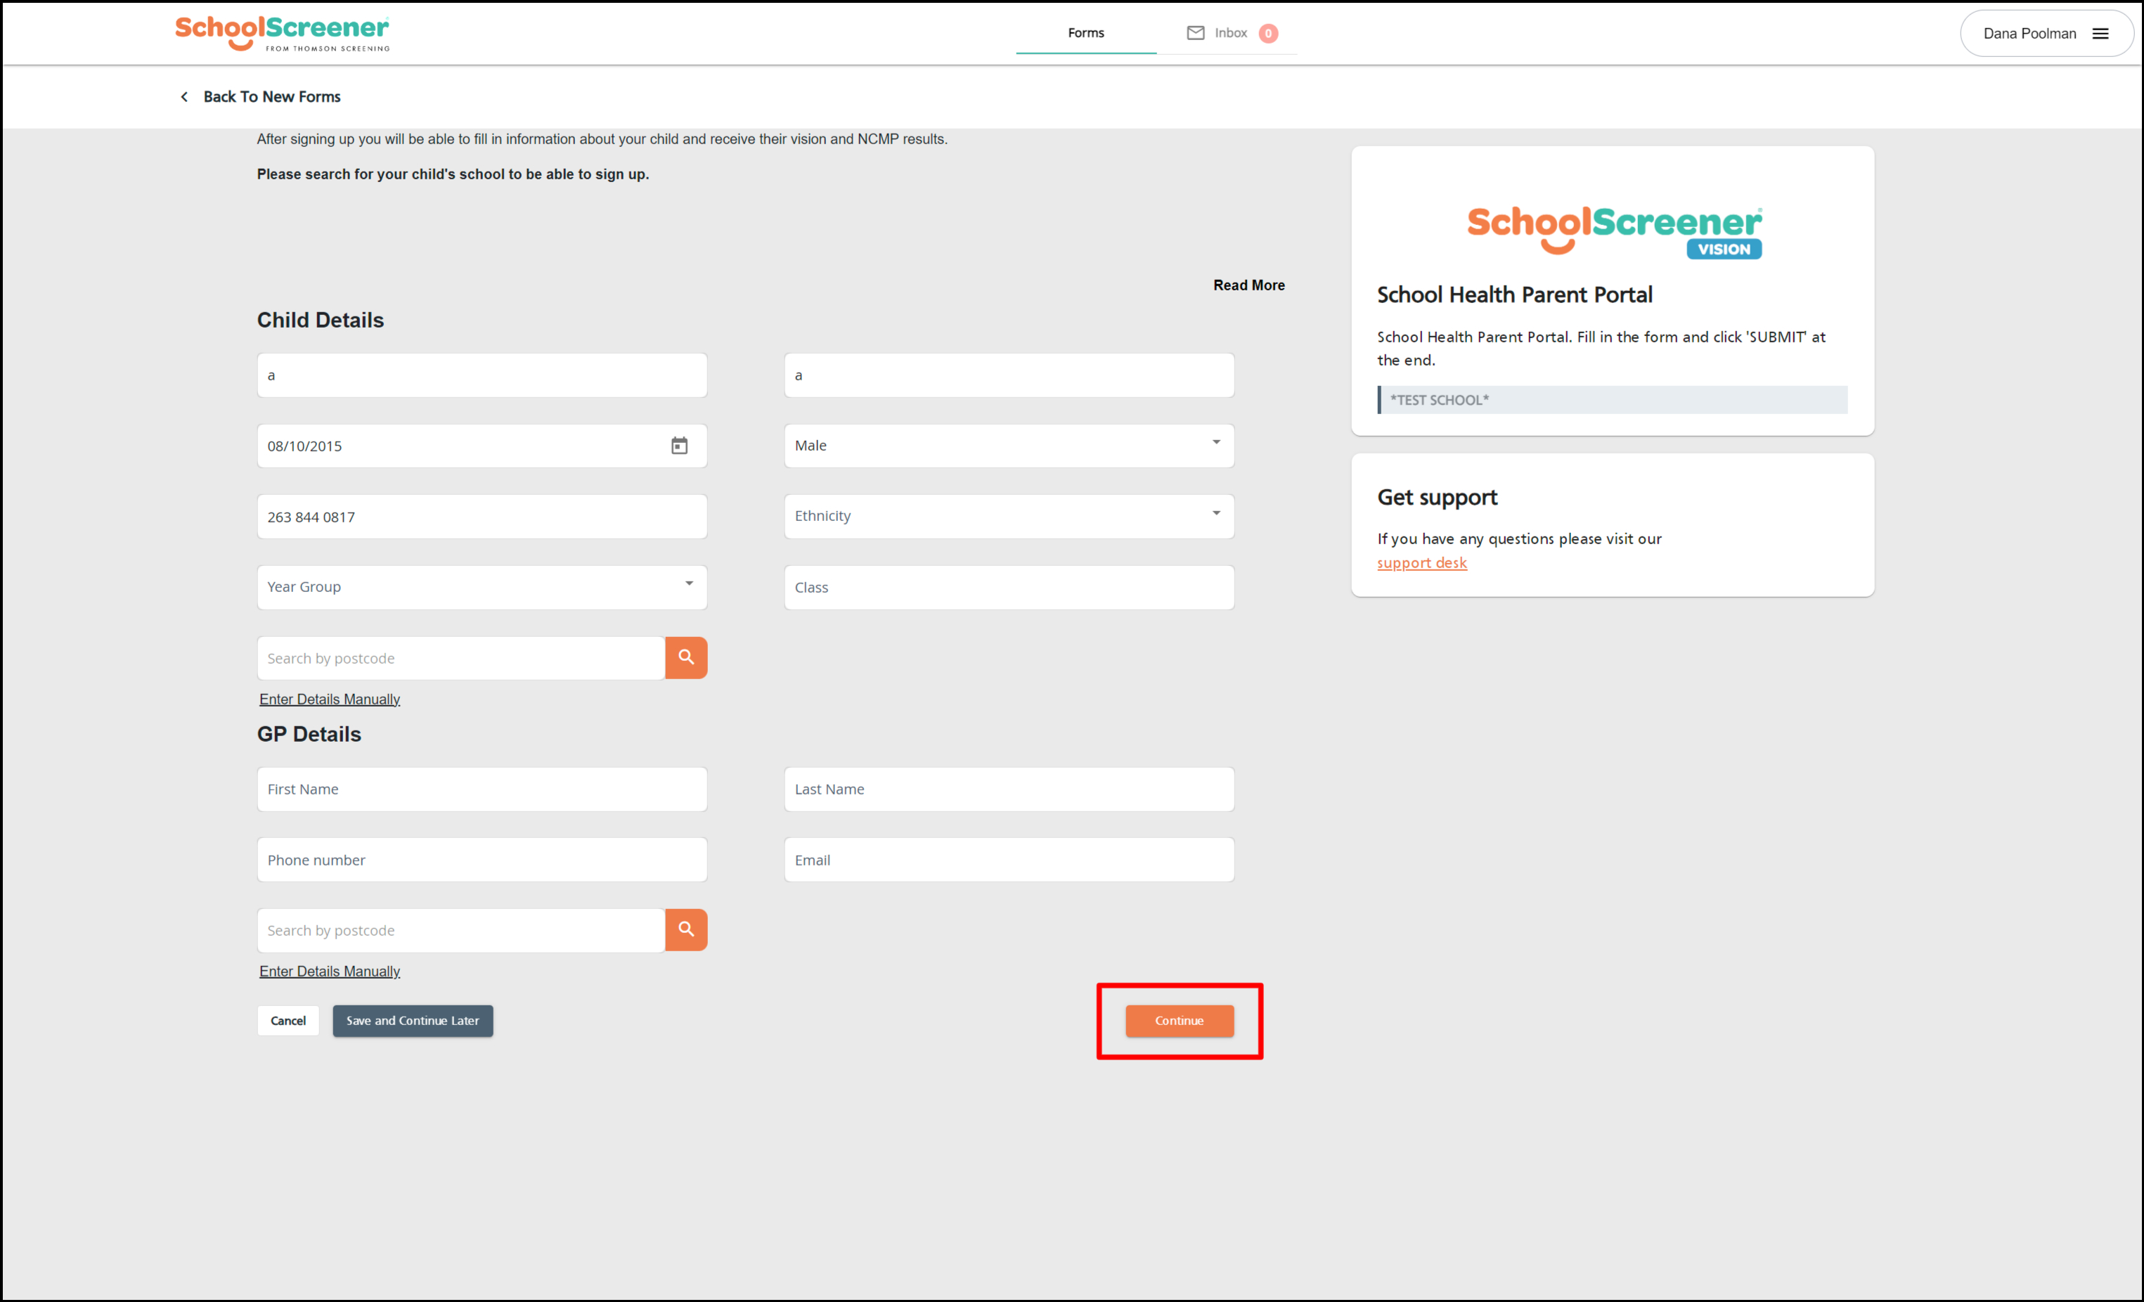Open the support desk link
The height and width of the screenshot is (1302, 2144).
click(x=1422, y=563)
